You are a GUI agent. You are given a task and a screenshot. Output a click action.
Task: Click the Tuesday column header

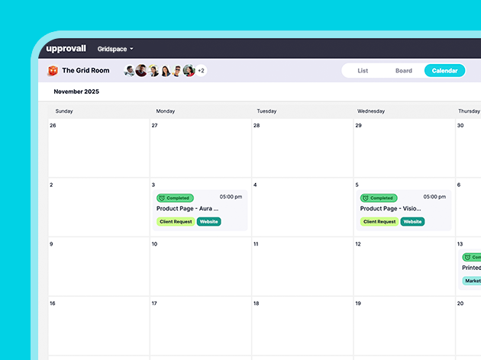point(266,111)
